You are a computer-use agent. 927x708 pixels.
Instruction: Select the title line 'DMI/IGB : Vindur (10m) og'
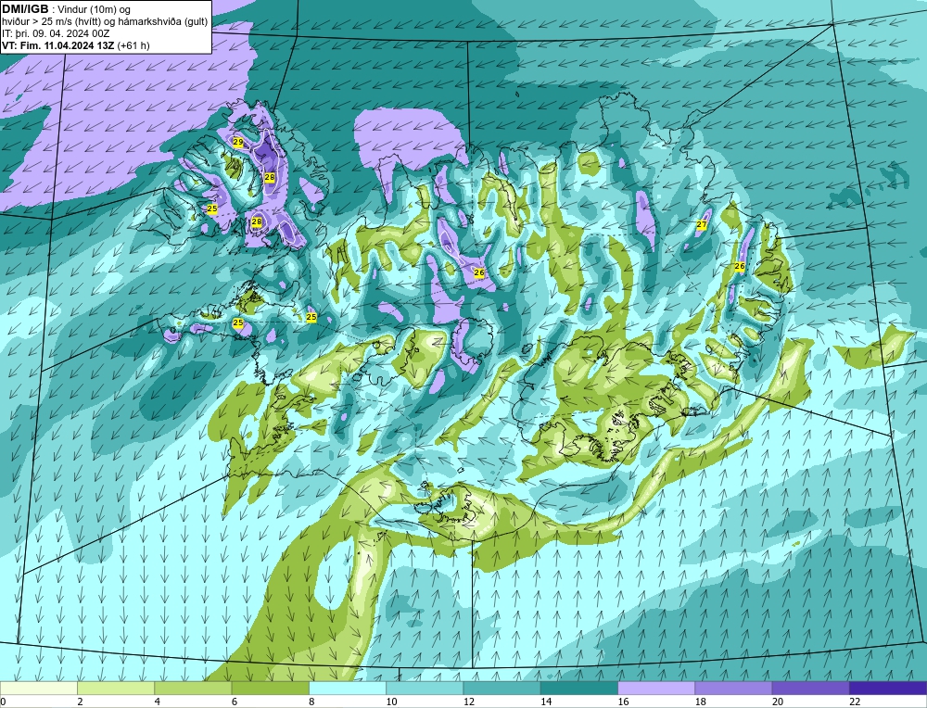pos(67,9)
